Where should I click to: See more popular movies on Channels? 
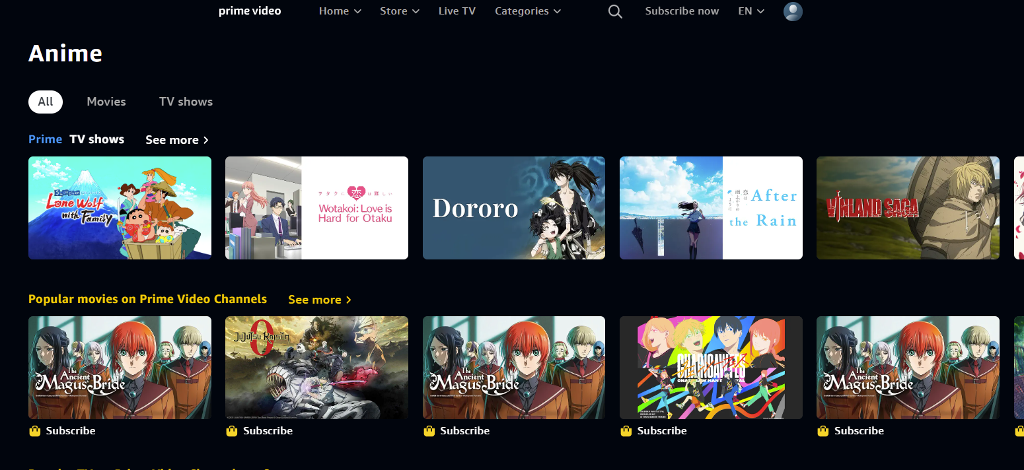320,300
